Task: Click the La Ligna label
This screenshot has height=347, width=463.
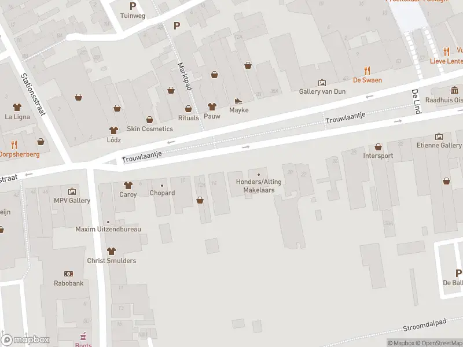Action: 17,117
